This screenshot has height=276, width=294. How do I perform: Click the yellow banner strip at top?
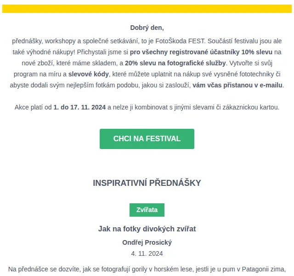pyautogui.click(x=147, y=9)
